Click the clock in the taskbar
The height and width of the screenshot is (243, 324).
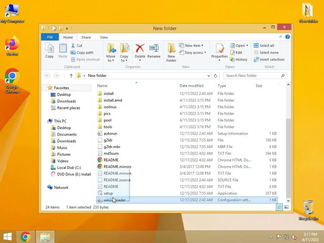point(310,237)
